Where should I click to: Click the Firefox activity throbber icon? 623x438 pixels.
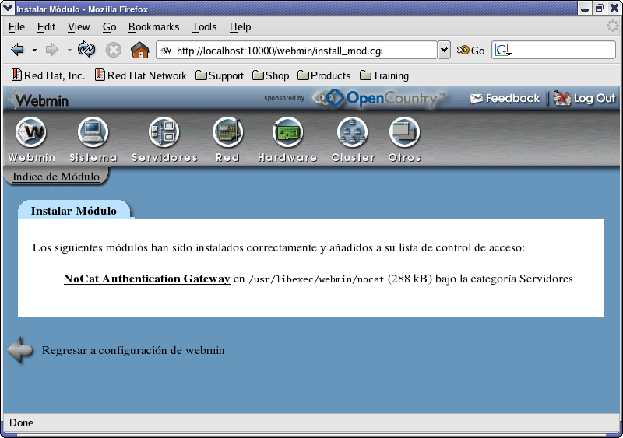point(612,26)
